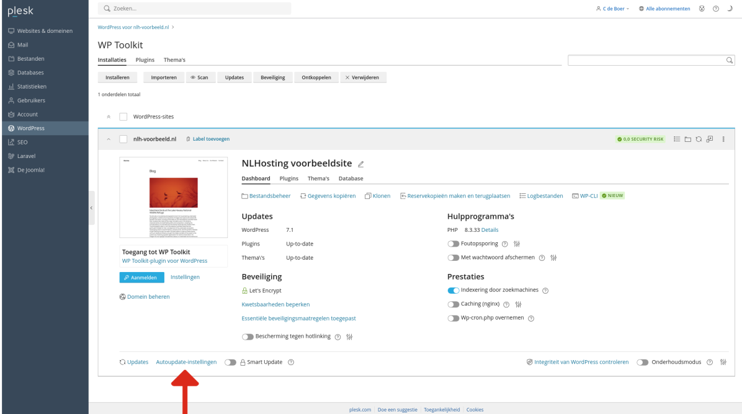The height and width of the screenshot is (414, 742).
Task: Click the Verwijderen button
Action: 363,77
